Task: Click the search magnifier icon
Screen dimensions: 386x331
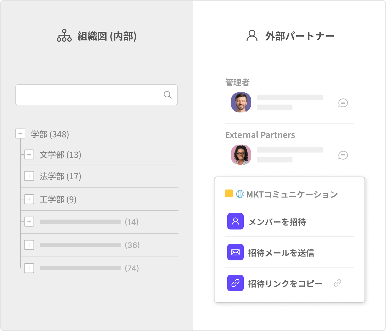Action: click(167, 95)
